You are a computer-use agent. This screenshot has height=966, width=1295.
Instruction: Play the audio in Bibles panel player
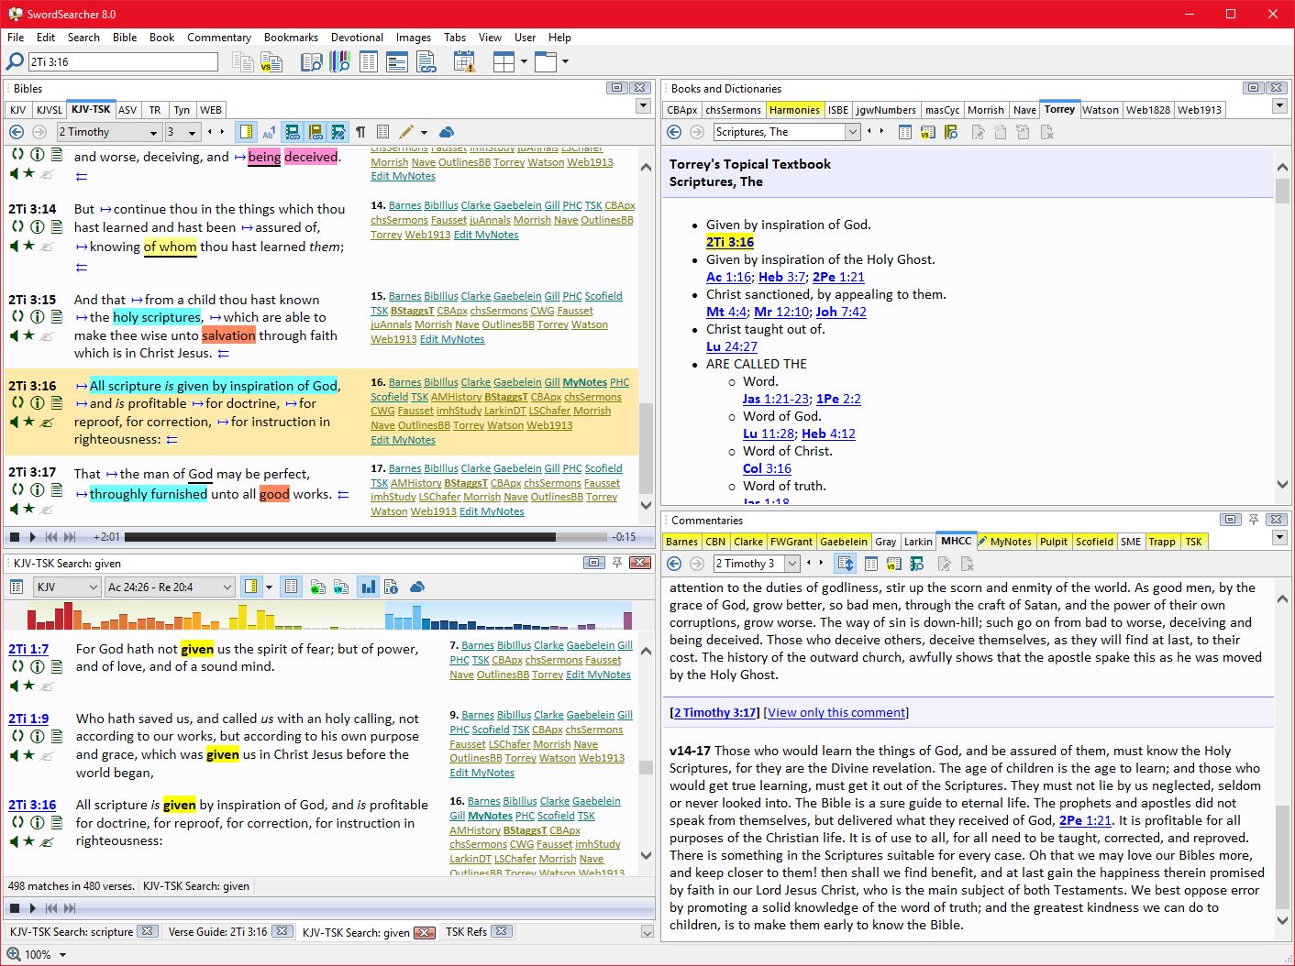[x=32, y=537]
